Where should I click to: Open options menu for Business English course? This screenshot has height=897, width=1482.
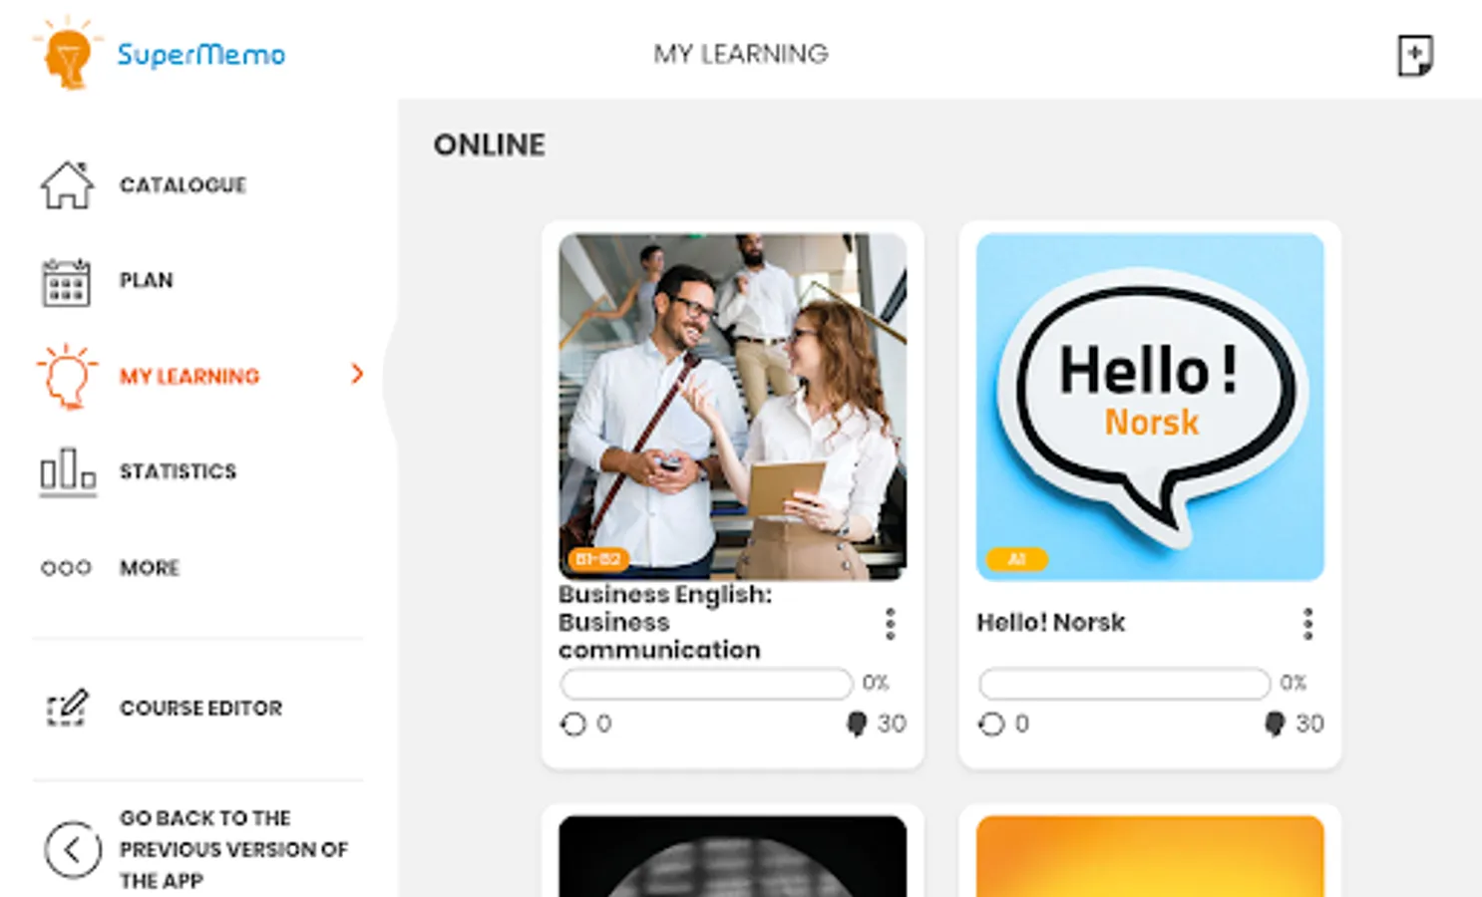890,623
